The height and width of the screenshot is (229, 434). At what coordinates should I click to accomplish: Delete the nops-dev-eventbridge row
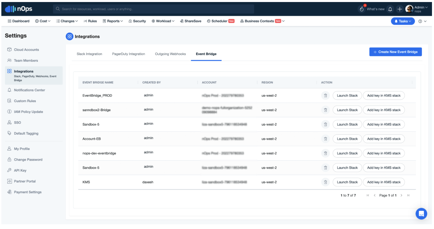[x=325, y=153]
